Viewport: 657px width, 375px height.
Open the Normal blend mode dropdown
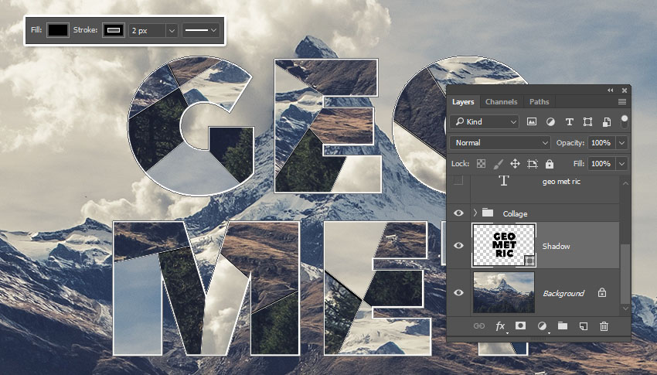pyautogui.click(x=499, y=143)
